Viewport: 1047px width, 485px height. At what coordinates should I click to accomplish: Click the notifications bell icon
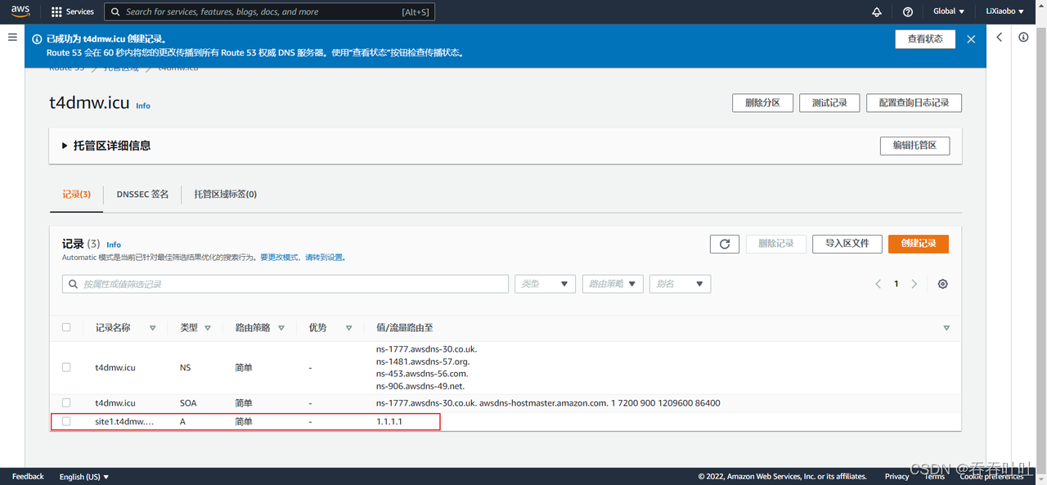[x=877, y=11]
